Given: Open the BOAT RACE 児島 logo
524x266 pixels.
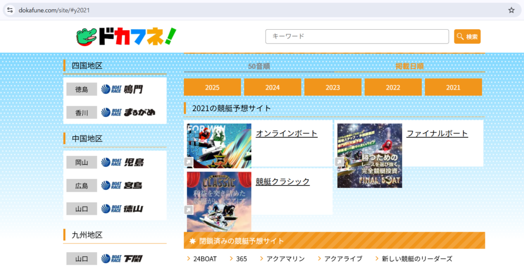Looking at the screenshot, I should pos(122,162).
